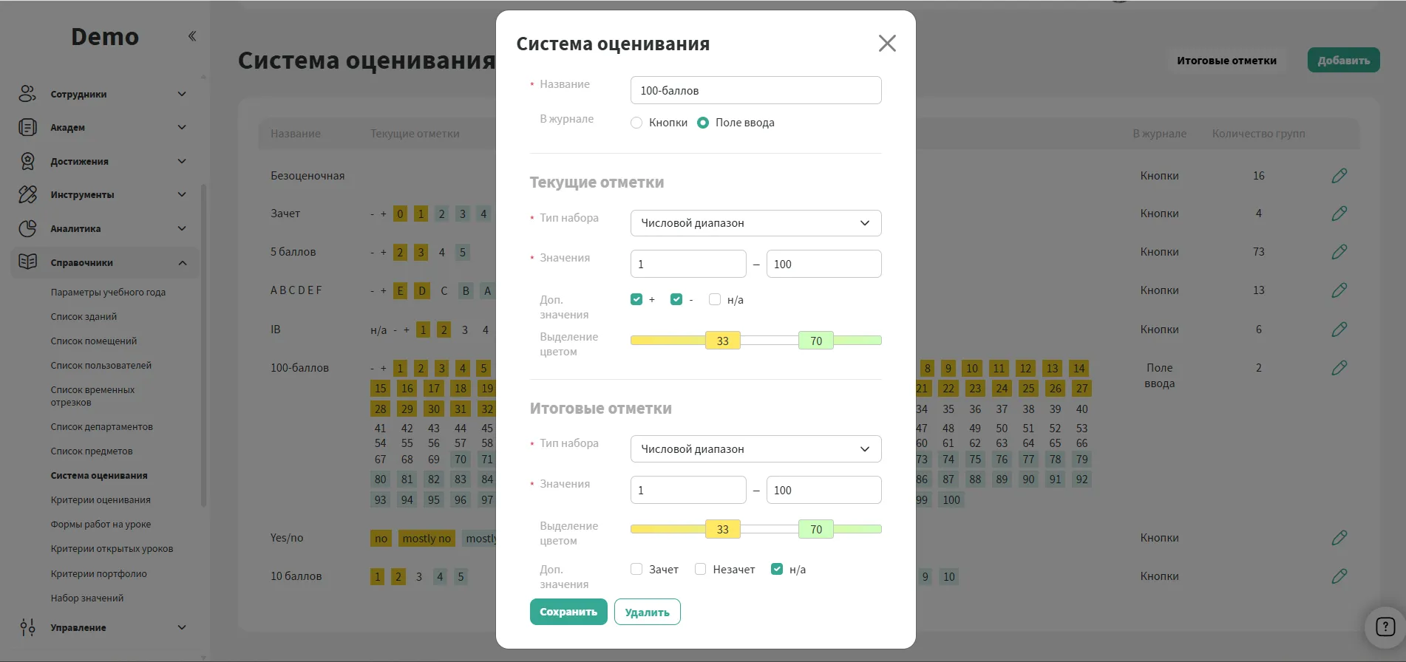The height and width of the screenshot is (662, 1406).
Task: Select the Кнопки radio button
Action: point(636,123)
